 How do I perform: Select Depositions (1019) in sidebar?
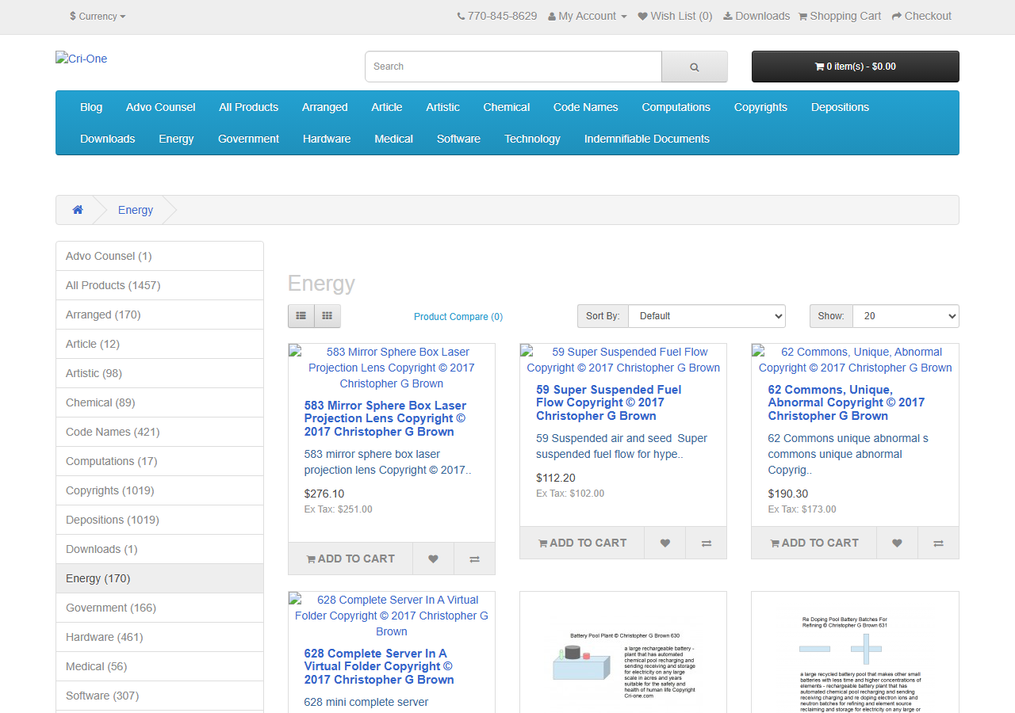[159, 520]
